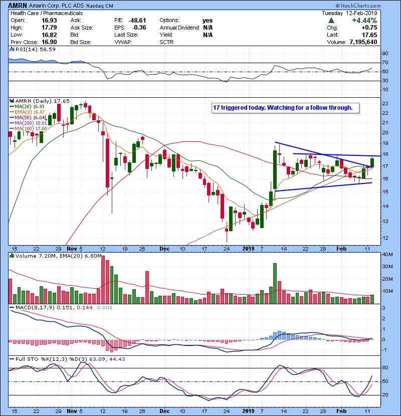Click the Nov label under the price panel
401x416 pixels.
point(72,249)
